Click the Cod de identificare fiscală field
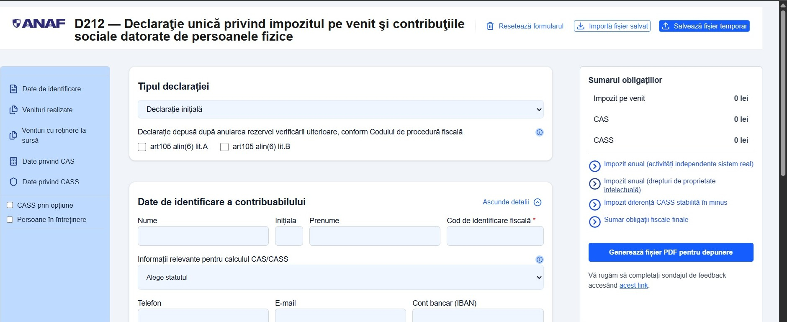The height and width of the screenshot is (322, 787). tap(495, 236)
